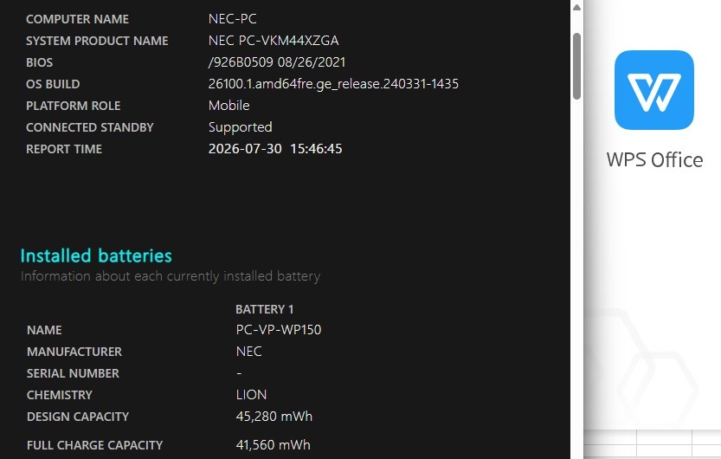Select design capacity 45,280 mWh
This screenshot has height=459, width=721.
click(x=274, y=417)
